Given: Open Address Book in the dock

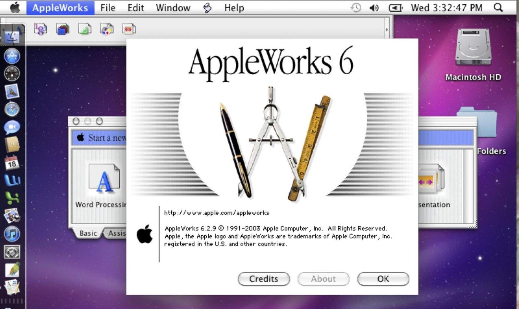Looking at the screenshot, I should pos(12,145).
